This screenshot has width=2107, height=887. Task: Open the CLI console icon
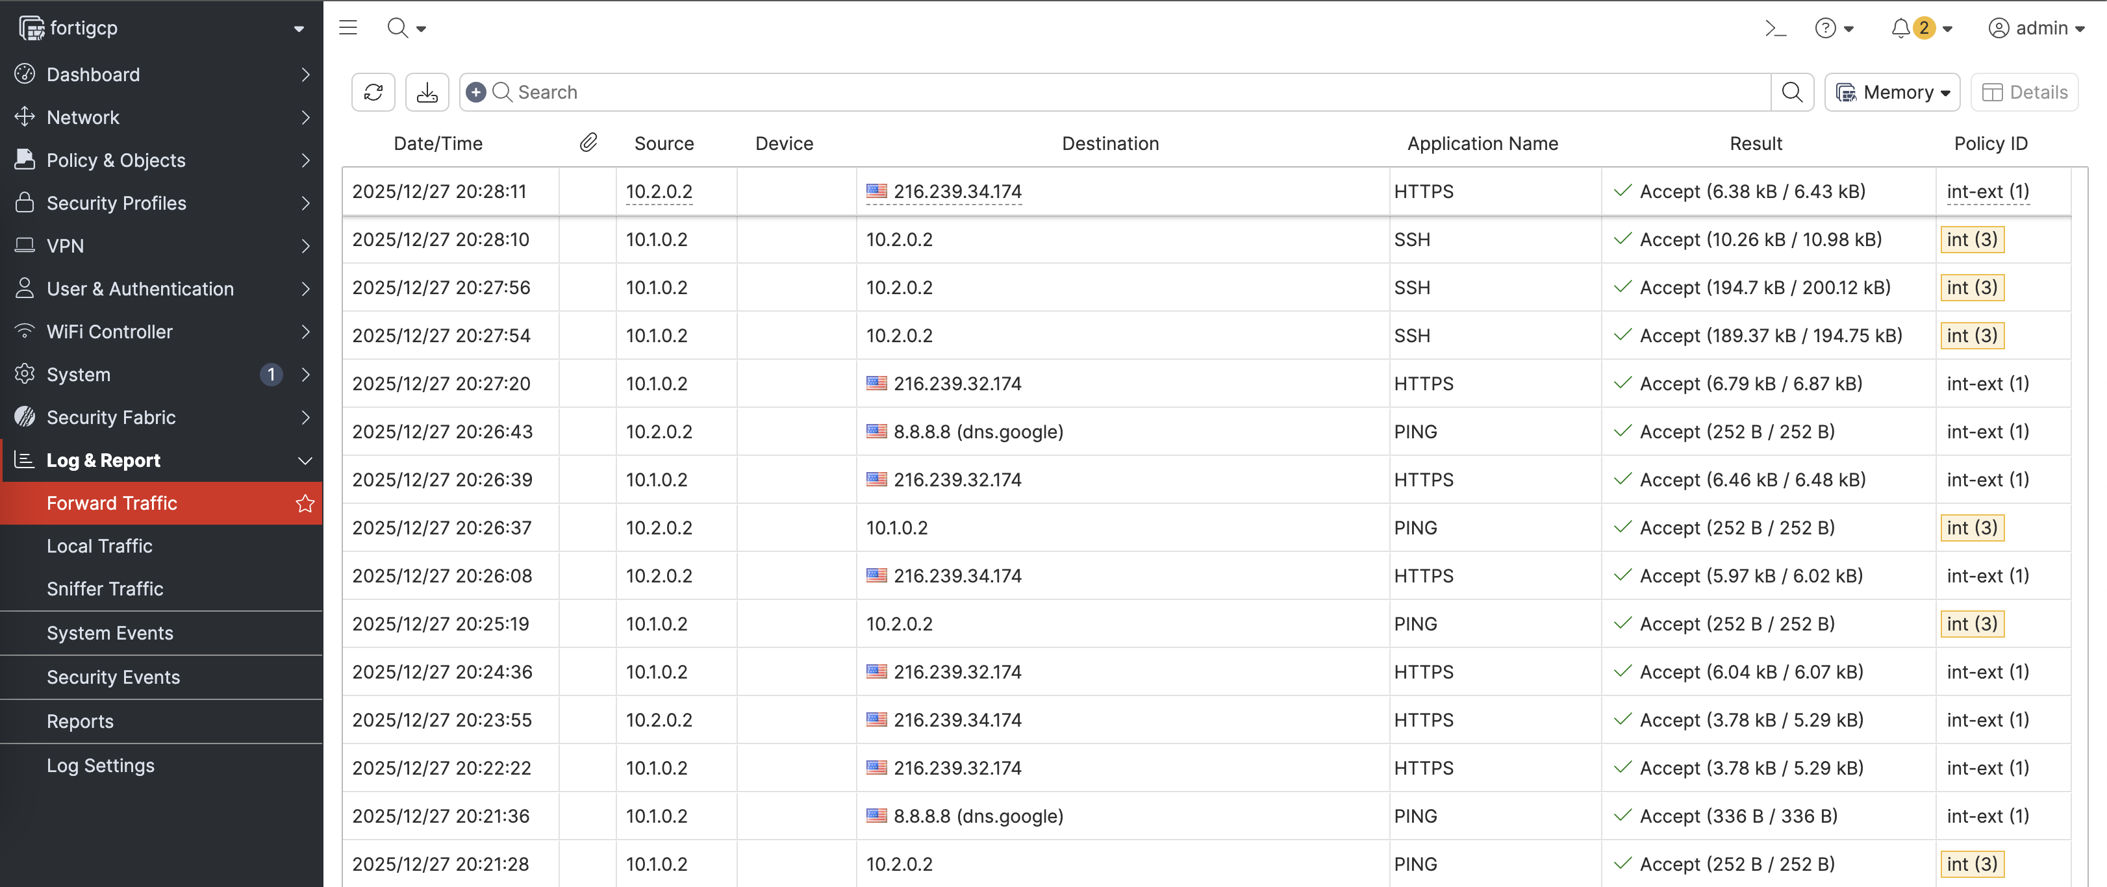[x=1774, y=29]
